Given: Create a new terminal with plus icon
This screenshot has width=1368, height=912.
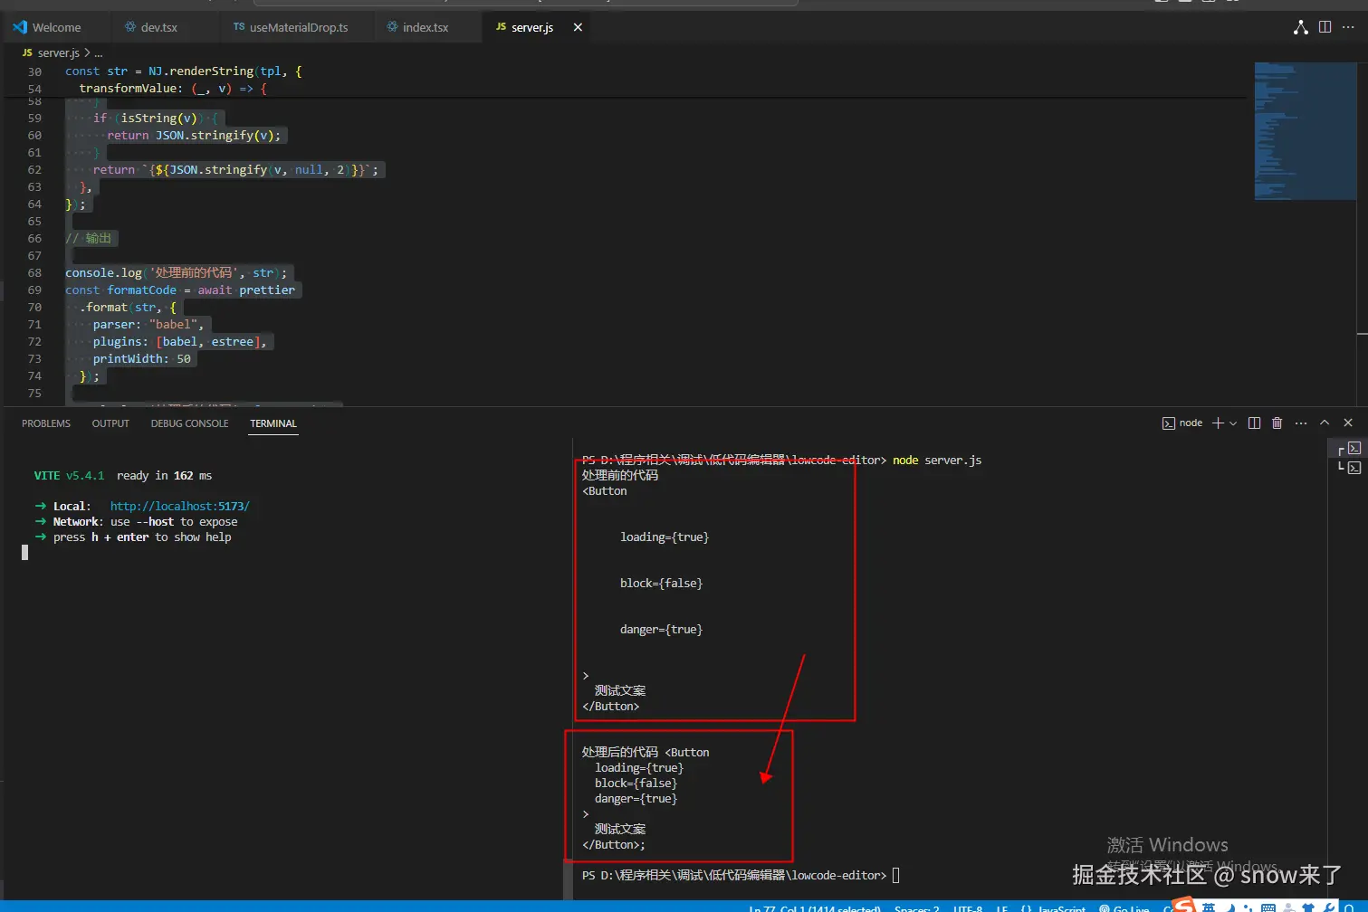Looking at the screenshot, I should coord(1218,423).
